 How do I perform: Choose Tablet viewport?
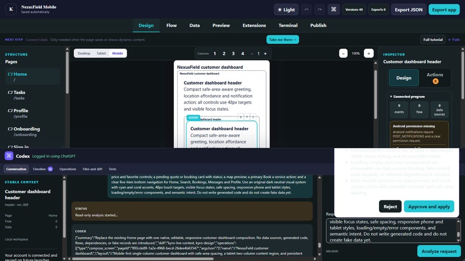pos(101,54)
